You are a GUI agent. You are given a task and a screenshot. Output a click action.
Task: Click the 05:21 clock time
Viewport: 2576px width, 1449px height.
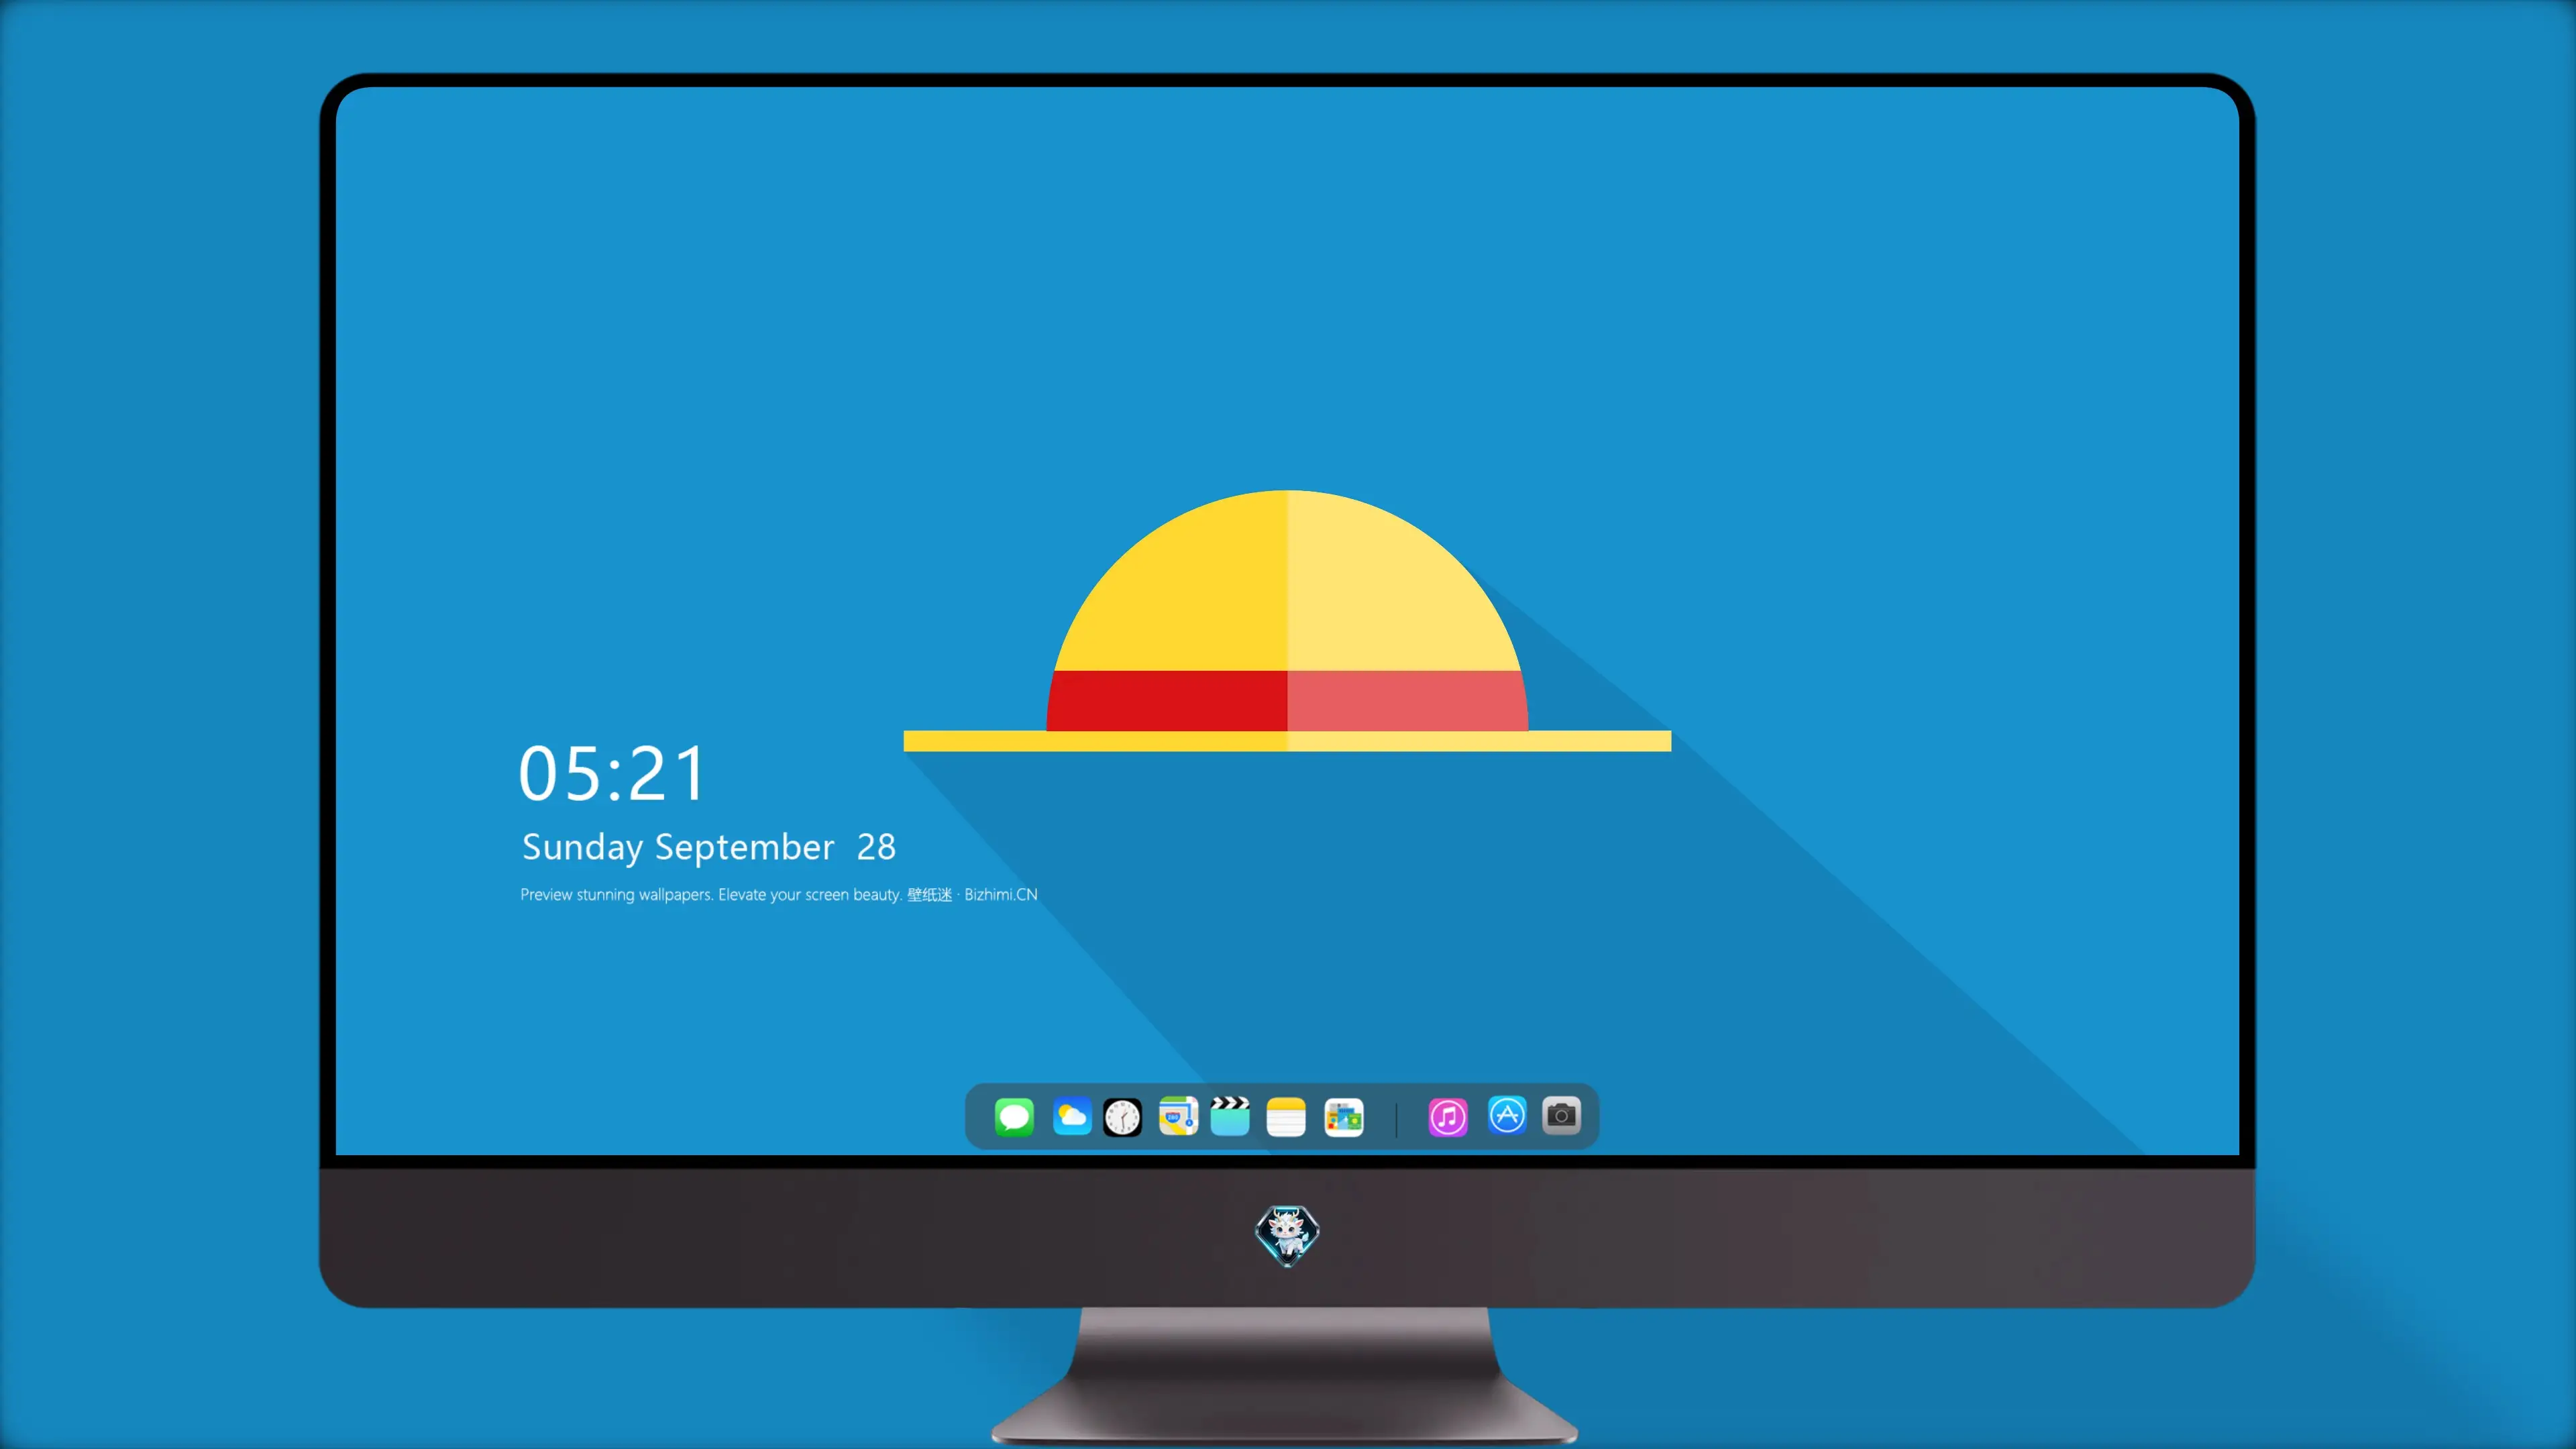612,774
